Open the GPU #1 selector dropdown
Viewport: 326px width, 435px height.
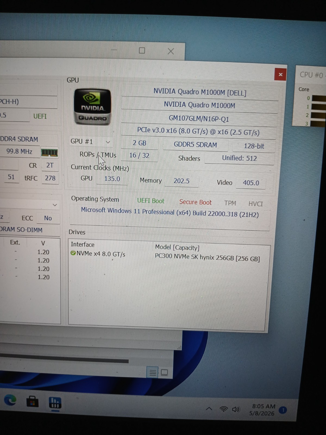click(91, 142)
